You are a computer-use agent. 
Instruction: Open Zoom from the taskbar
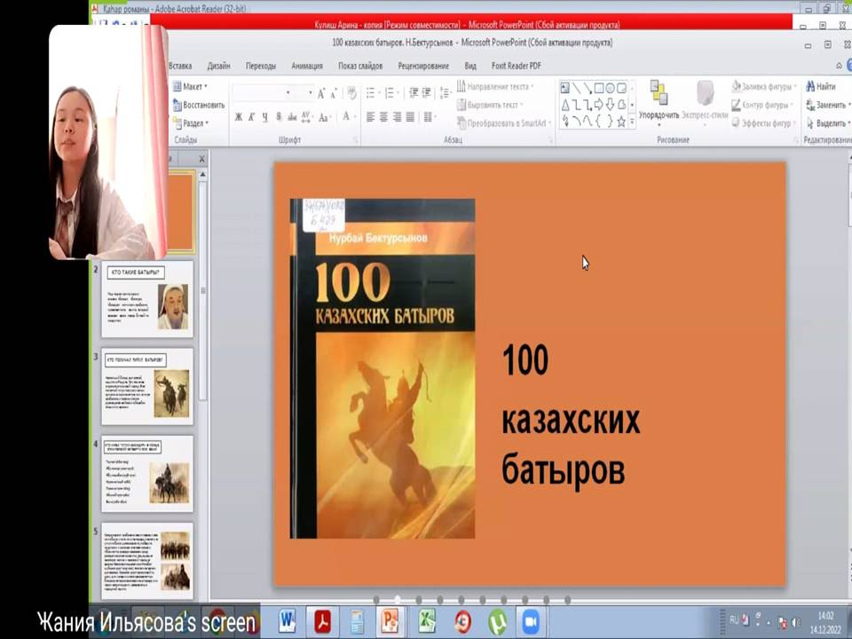coord(530,620)
